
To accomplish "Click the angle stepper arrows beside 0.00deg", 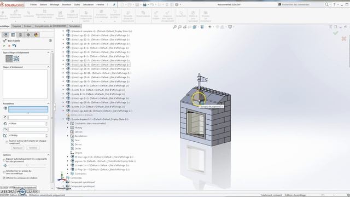I will [46, 136].
